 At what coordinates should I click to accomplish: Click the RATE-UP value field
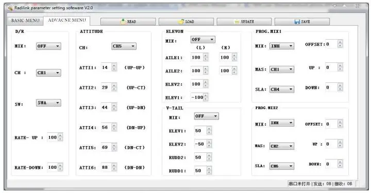53,137
